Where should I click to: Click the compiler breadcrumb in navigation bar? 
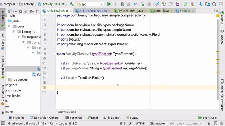pos(9,4)
